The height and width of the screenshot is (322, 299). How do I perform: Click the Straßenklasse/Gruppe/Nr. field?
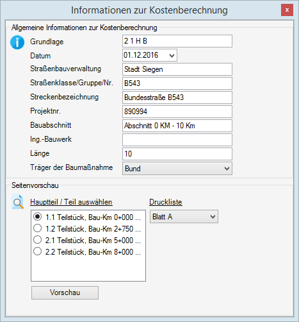177,83
